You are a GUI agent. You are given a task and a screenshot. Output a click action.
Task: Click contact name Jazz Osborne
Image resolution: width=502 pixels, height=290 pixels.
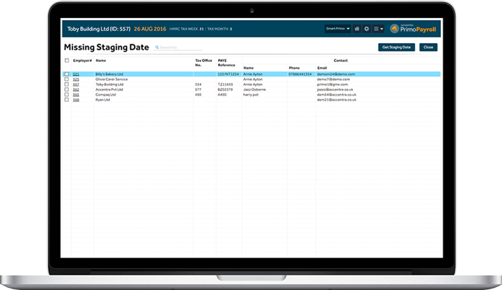255,90
